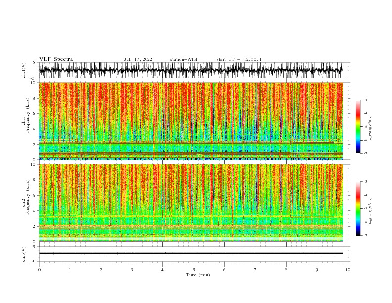The height and width of the screenshot is (303, 392).
Task: Click time axis tick label "8"
Action: 286,270
